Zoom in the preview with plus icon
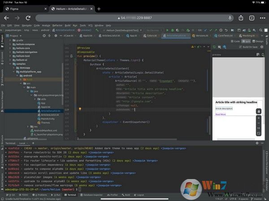 click(259, 119)
